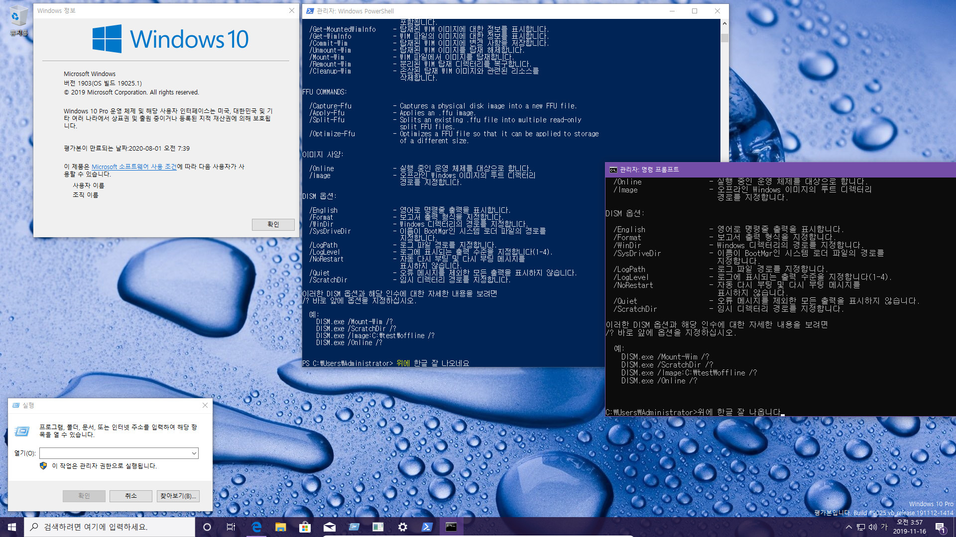Maximize the PowerShell window
The width and height of the screenshot is (956, 537).
695,11
